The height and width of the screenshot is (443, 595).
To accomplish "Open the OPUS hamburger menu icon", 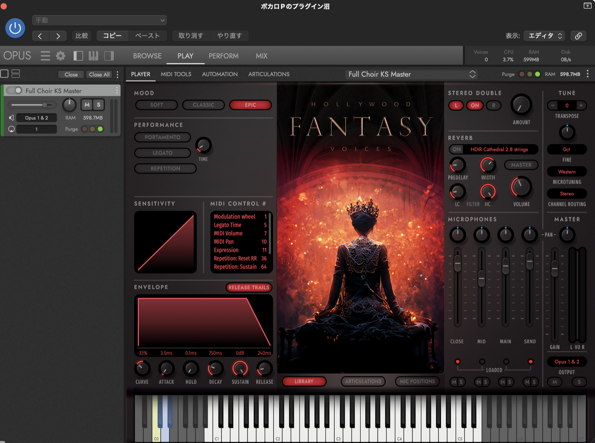I will 45,56.
